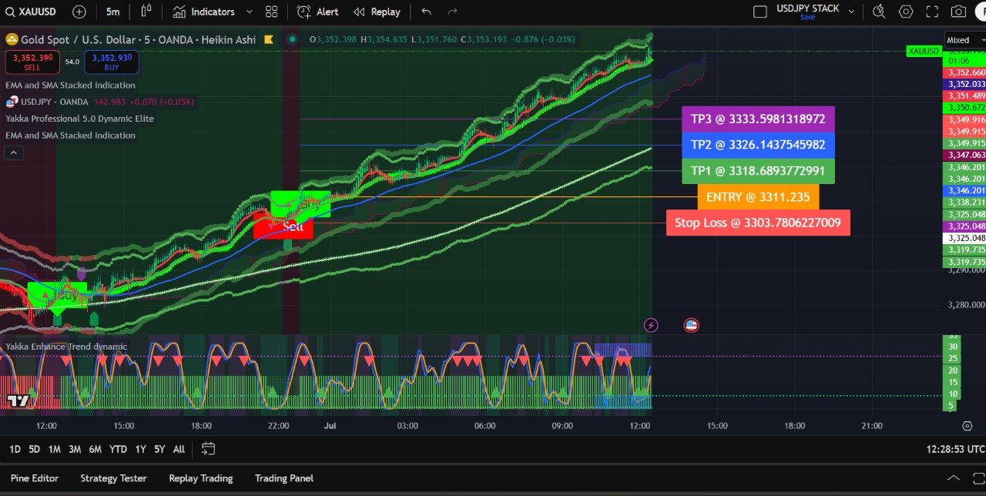This screenshot has width=986, height=496.
Task: Collapse the indicator legend chevron
Action: click(x=14, y=152)
